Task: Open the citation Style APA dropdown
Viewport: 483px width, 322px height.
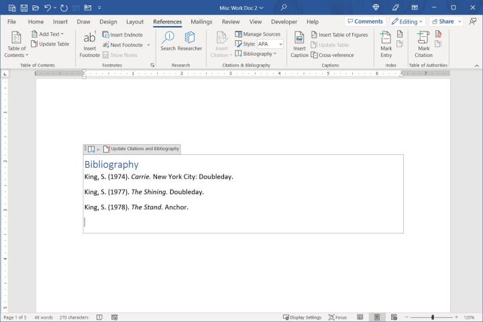Action: click(269, 44)
